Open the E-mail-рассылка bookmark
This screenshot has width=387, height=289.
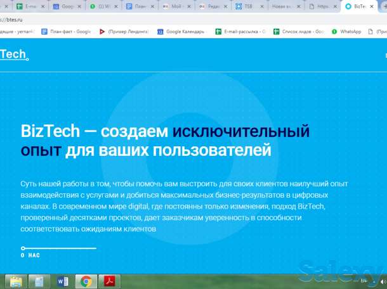(x=240, y=32)
